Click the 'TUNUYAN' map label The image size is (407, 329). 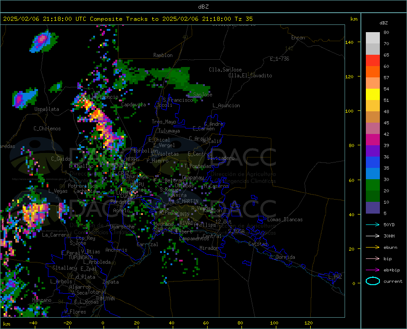[105, 299]
